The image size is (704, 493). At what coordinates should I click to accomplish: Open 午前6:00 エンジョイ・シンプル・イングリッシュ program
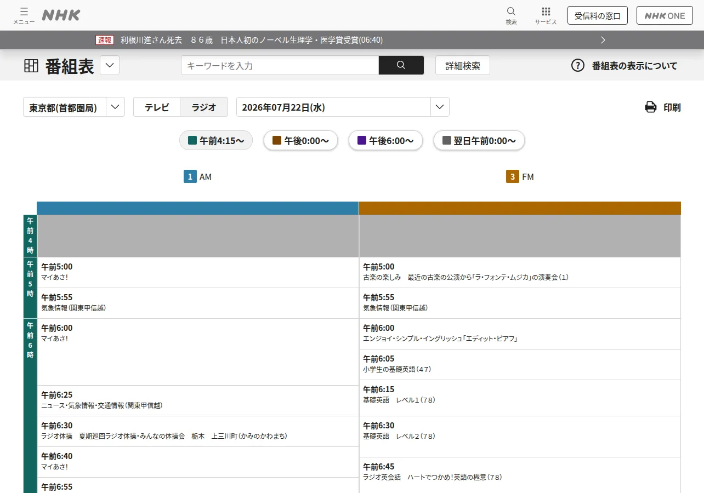click(520, 334)
